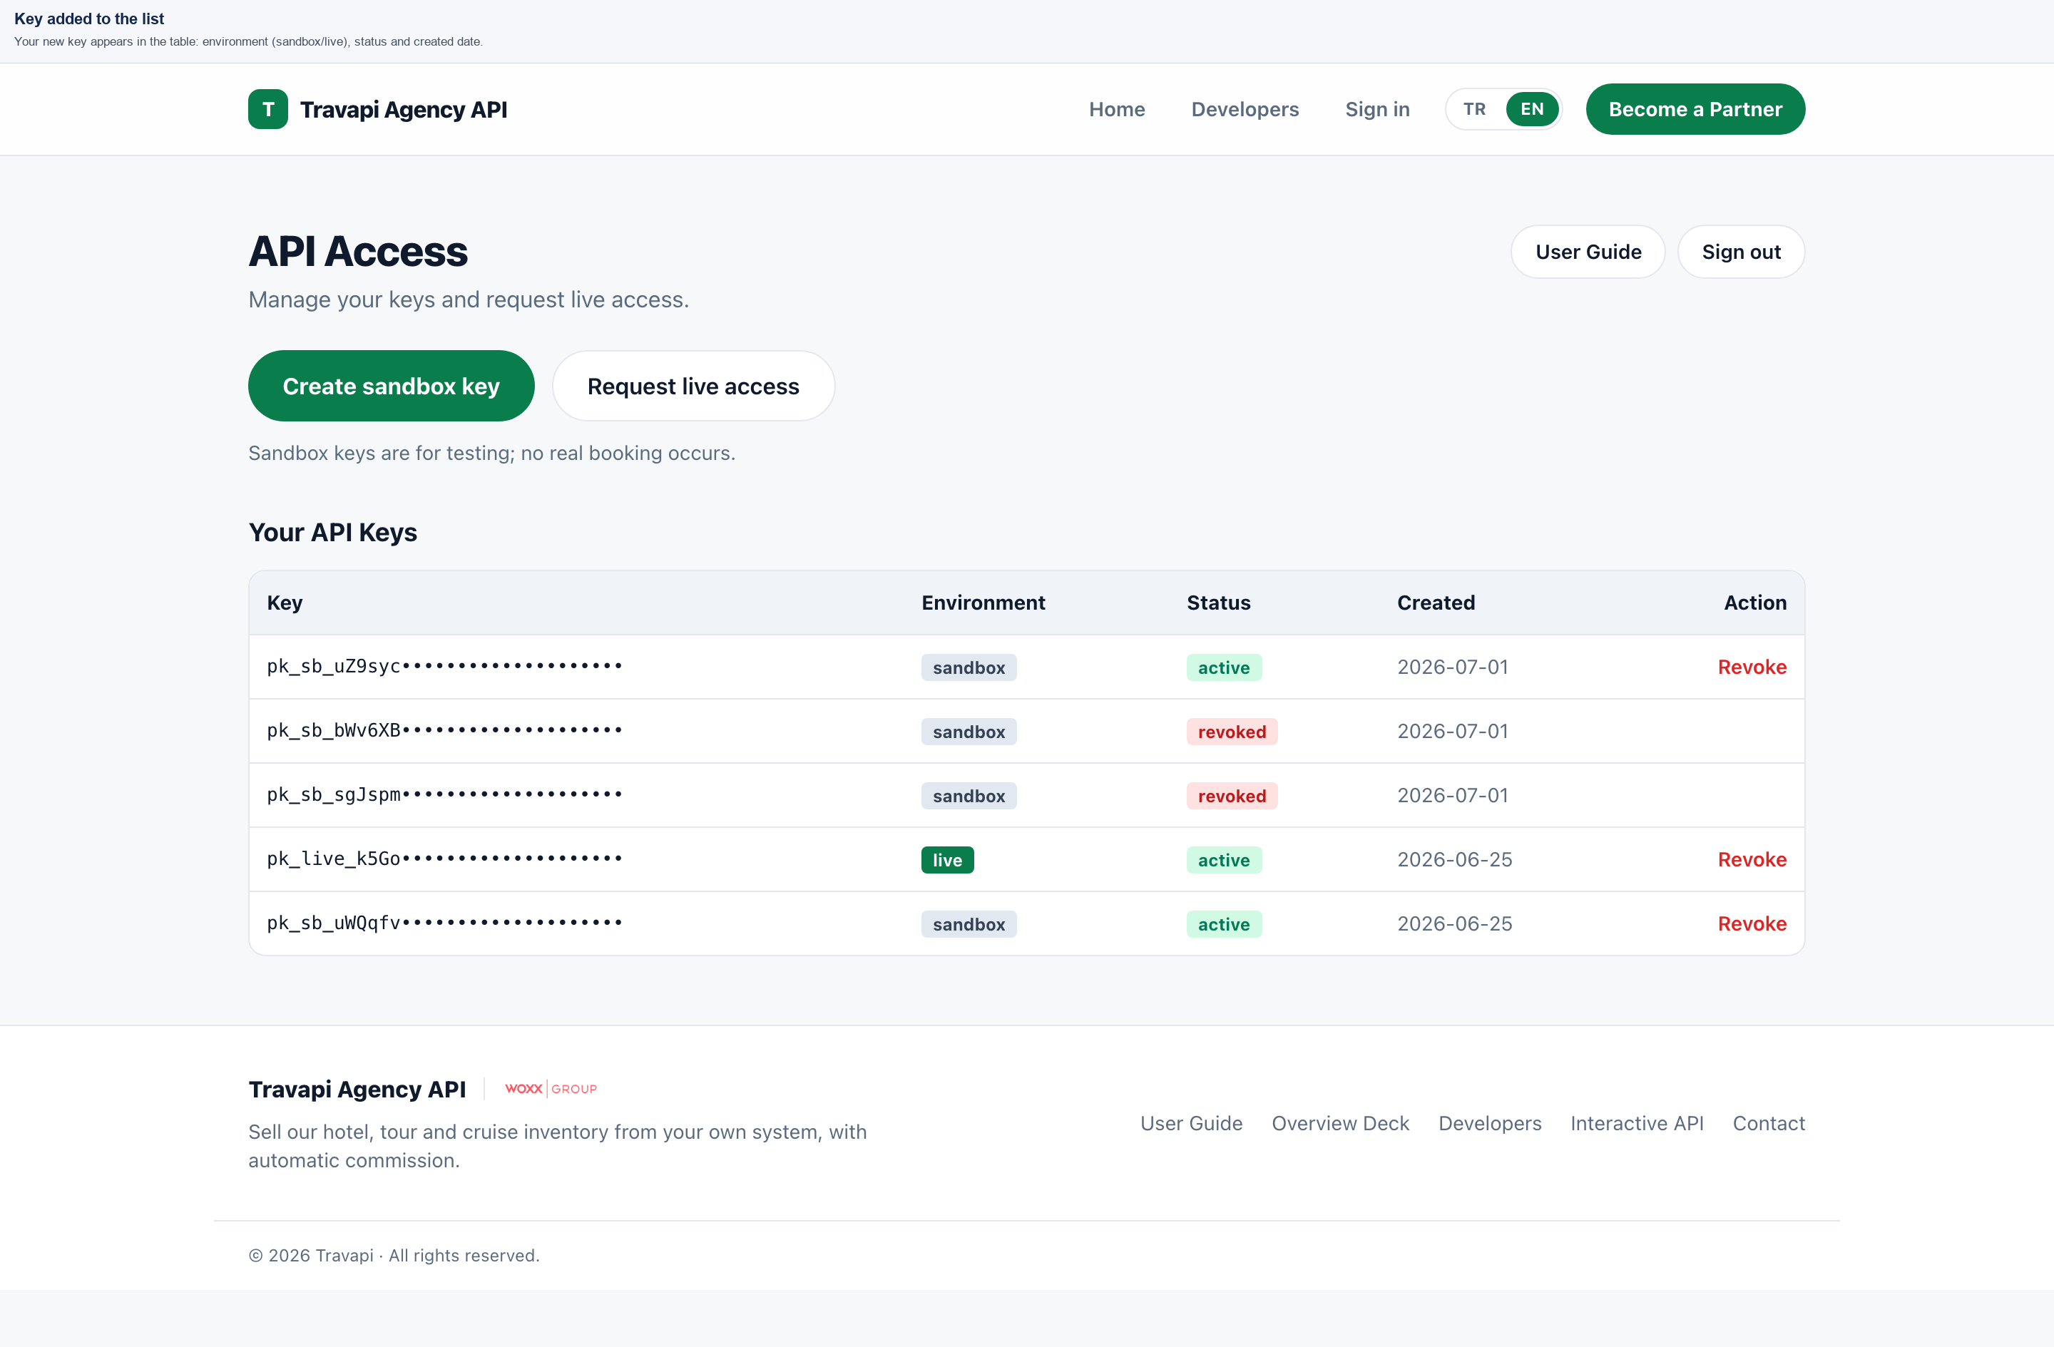2054x1347 pixels.
Task: Select the pk_sb_uWQqfv key text
Action: 444,923
